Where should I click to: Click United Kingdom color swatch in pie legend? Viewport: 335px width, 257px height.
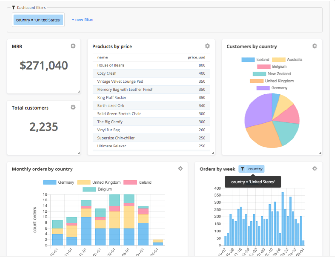pos(257,81)
